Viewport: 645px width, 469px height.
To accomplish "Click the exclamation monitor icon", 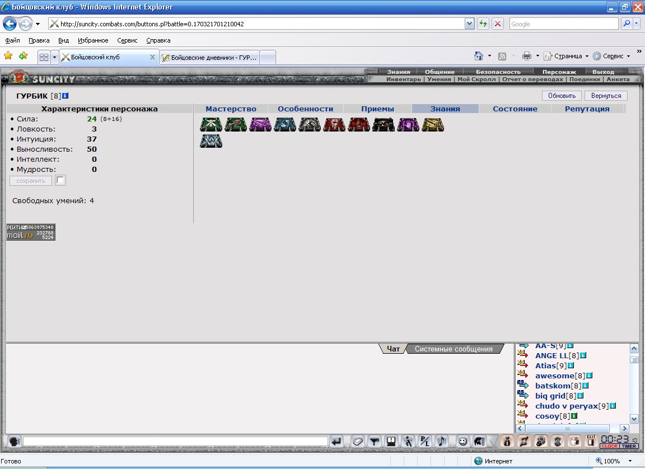I will 391,442.
